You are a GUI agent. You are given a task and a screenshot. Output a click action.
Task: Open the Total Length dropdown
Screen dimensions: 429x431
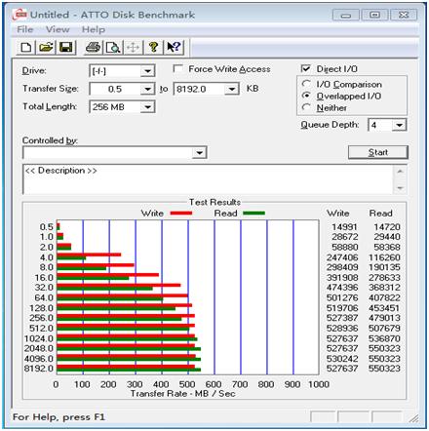(x=147, y=107)
